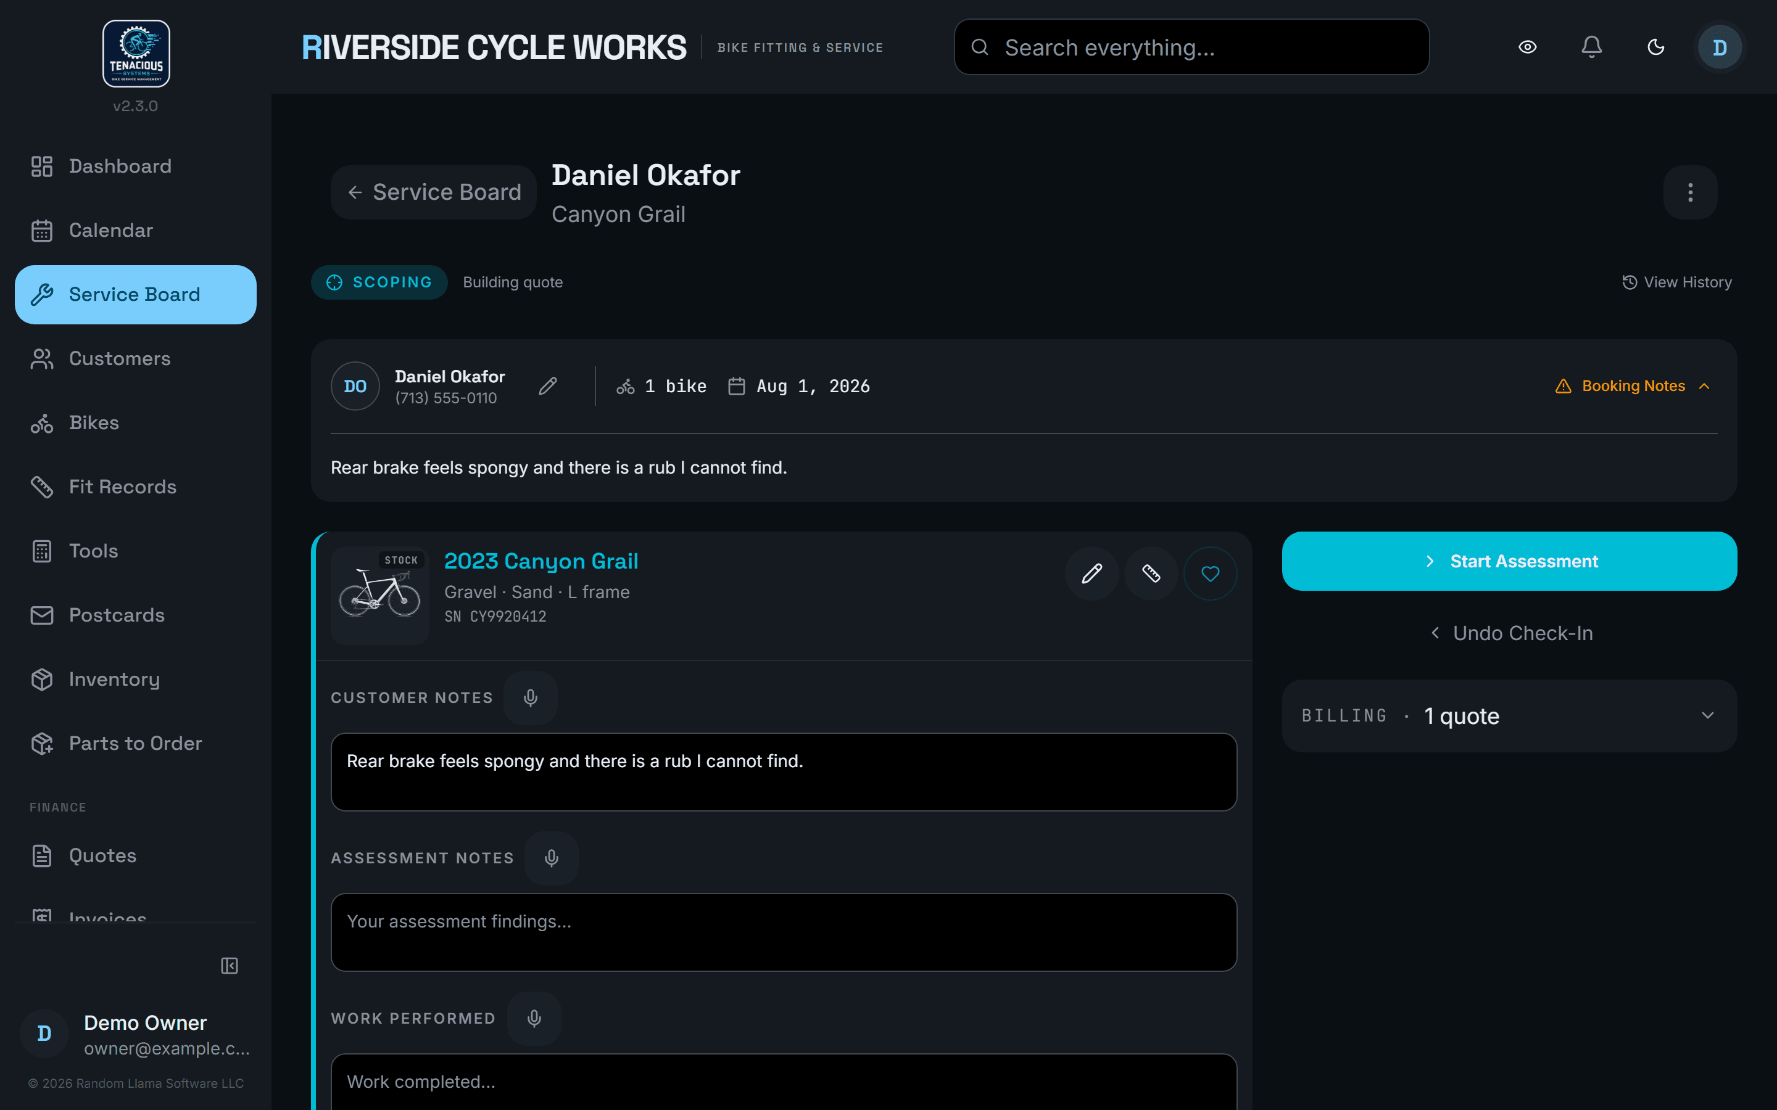Image resolution: width=1777 pixels, height=1110 pixels.
Task: Click the 1 bike count
Action: (x=661, y=386)
